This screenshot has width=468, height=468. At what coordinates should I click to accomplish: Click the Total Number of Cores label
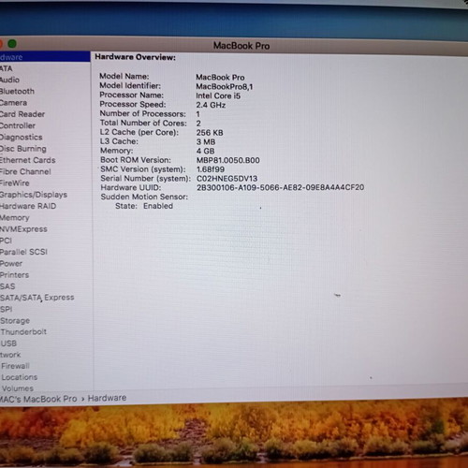(143, 124)
